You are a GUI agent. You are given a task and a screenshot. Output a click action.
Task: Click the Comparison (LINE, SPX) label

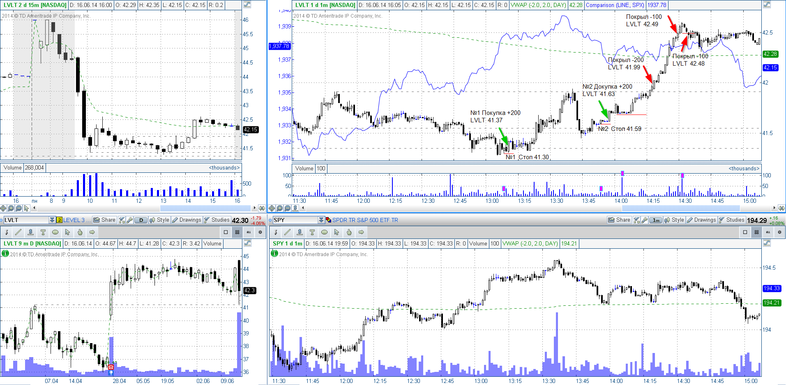tap(615, 5)
